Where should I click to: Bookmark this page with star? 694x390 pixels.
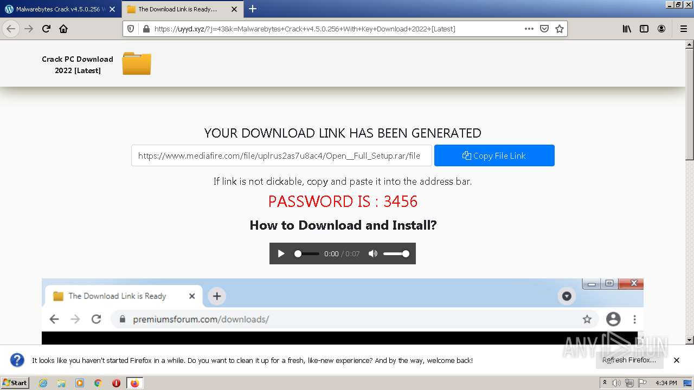560,29
